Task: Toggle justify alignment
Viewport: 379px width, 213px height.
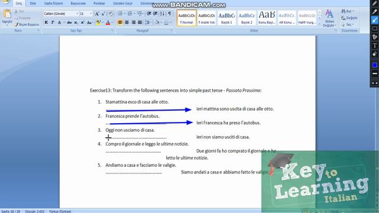Action: (x=140, y=22)
